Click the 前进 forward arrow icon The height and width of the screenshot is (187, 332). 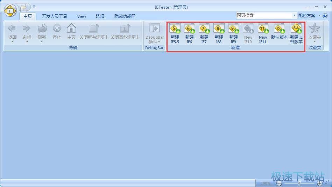coord(27,28)
